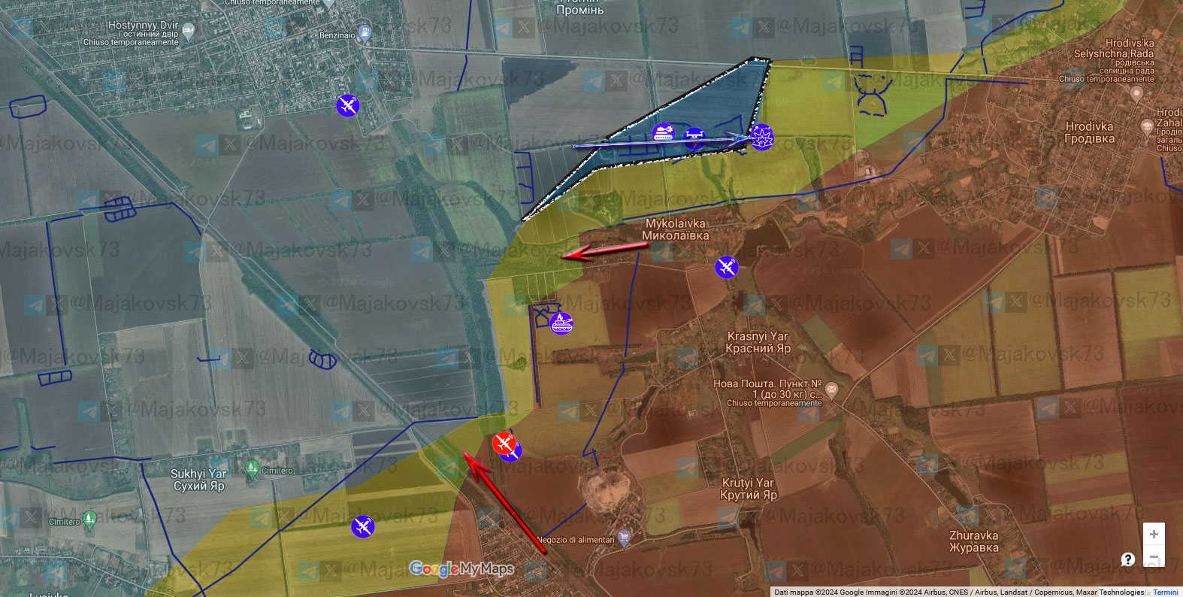This screenshot has width=1183, height=597.
Task: Zoom out with the minus button
Action: (1154, 557)
